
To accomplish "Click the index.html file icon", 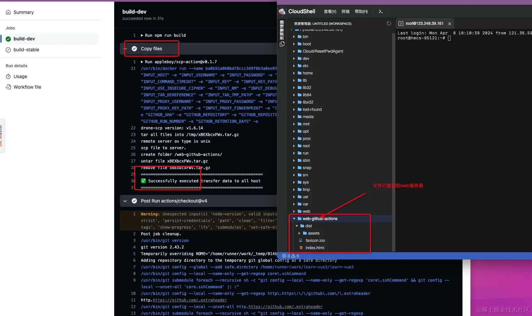I will tap(301, 248).
